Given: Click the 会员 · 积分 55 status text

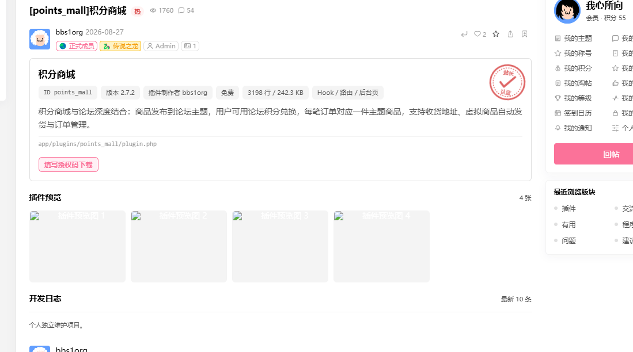Looking at the screenshot, I should pos(606,18).
